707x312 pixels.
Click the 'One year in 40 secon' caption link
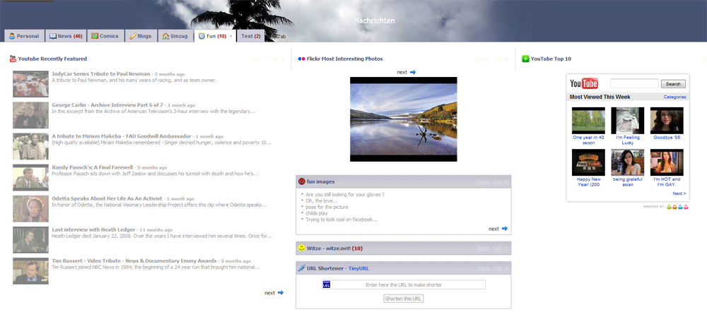click(588, 140)
